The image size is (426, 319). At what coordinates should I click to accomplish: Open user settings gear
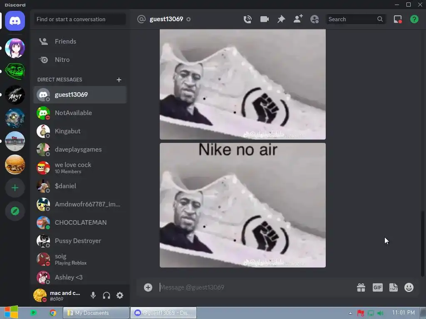point(120,295)
